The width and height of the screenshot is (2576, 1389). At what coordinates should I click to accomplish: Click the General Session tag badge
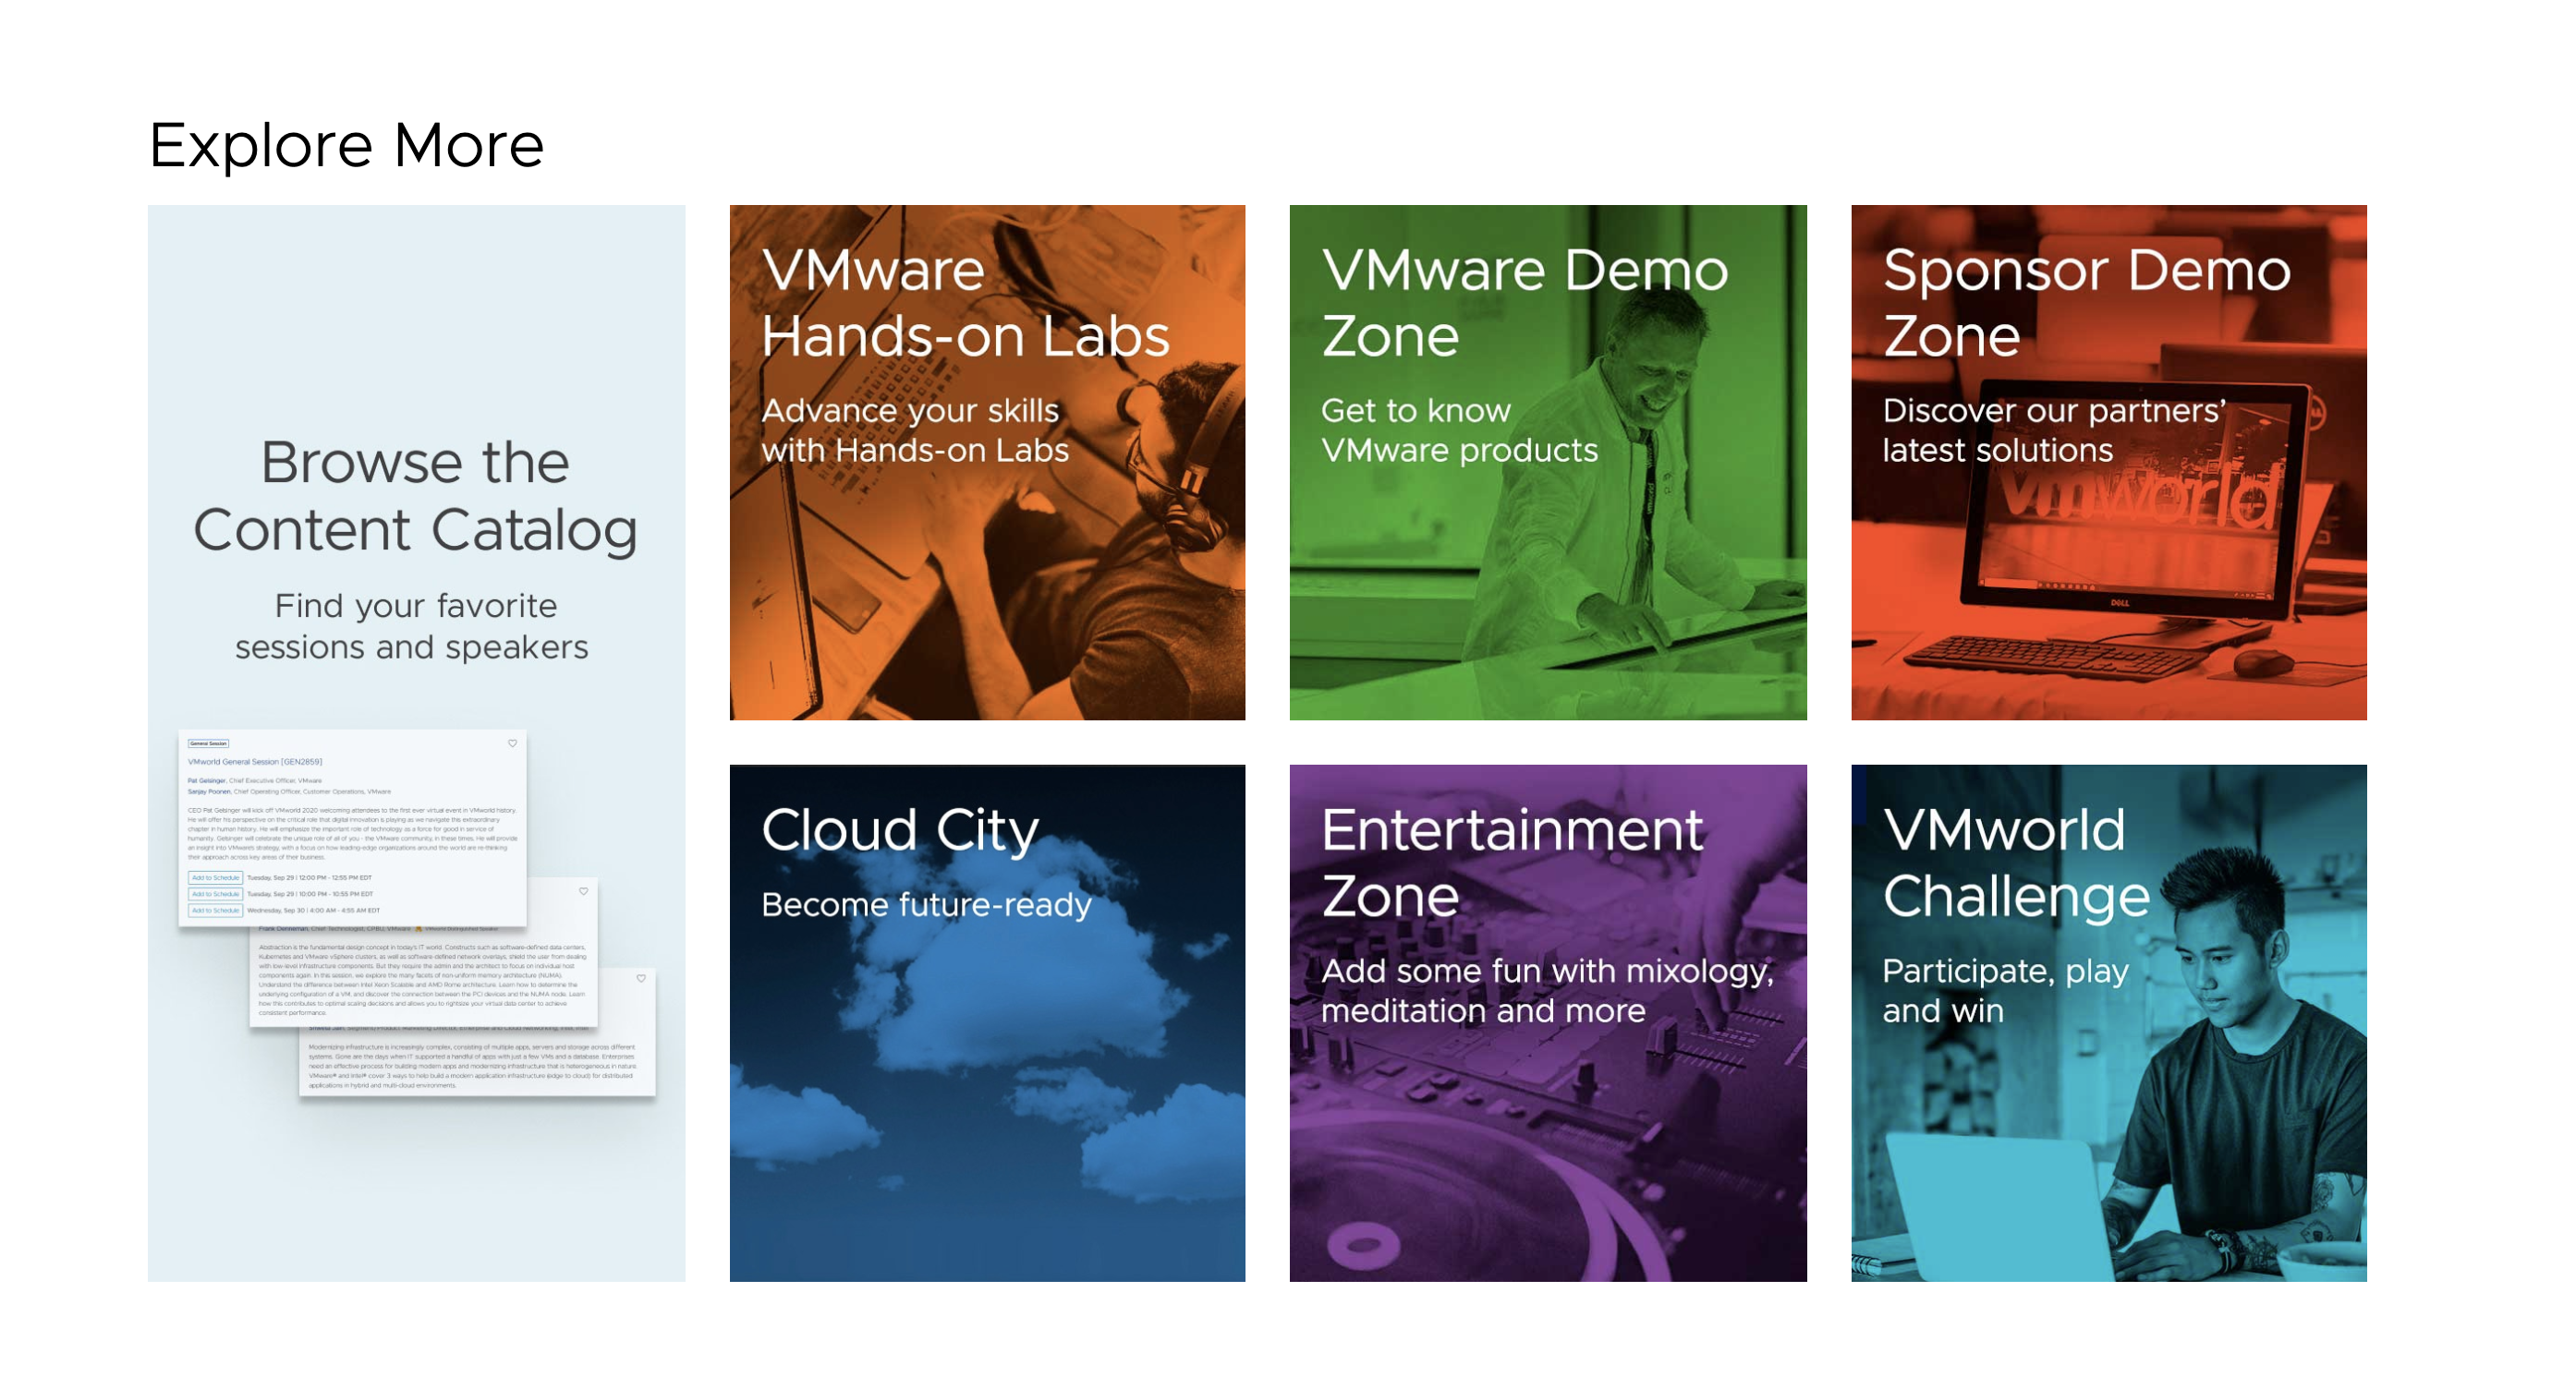(x=209, y=743)
